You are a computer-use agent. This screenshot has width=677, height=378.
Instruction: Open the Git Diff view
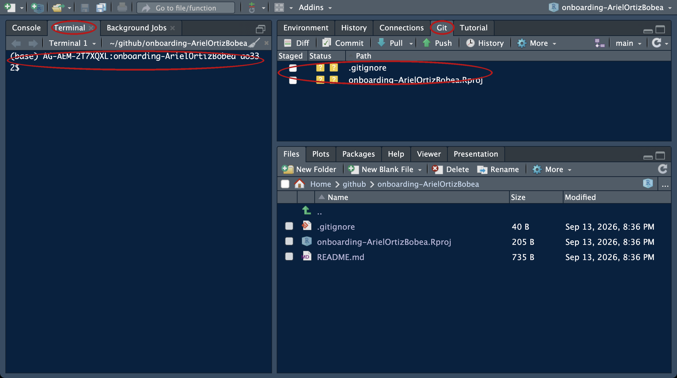coord(297,43)
